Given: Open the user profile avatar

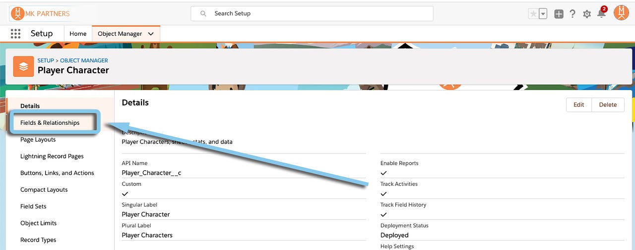Looking at the screenshot, I should click(621, 13).
